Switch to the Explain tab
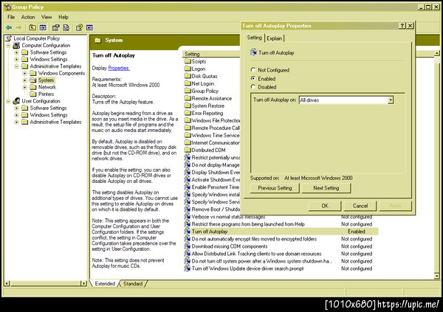Viewport: 443px width, 312px height. [275, 38]
